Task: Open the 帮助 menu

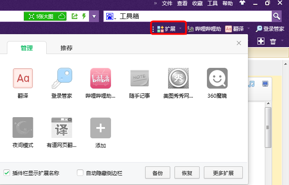Action: 228,3
